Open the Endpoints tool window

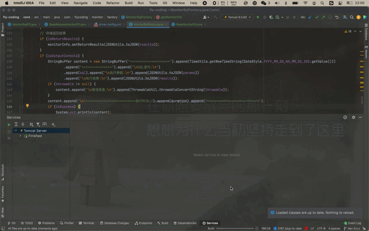click(x=143, y=223)
